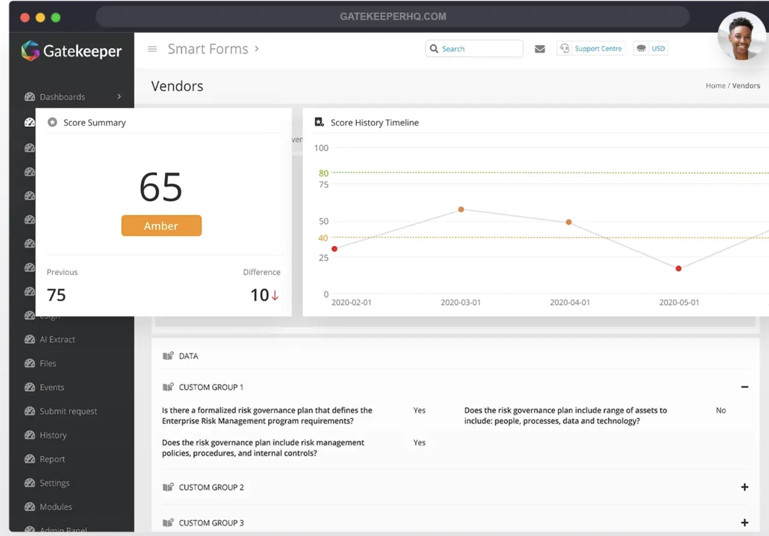Click the USD currency icon
The width and height of the screenshot is (769, 536).
tap(641, 48)
